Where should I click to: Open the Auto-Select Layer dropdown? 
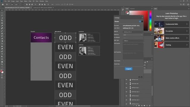pyautogui.click(x=17, y=4)
